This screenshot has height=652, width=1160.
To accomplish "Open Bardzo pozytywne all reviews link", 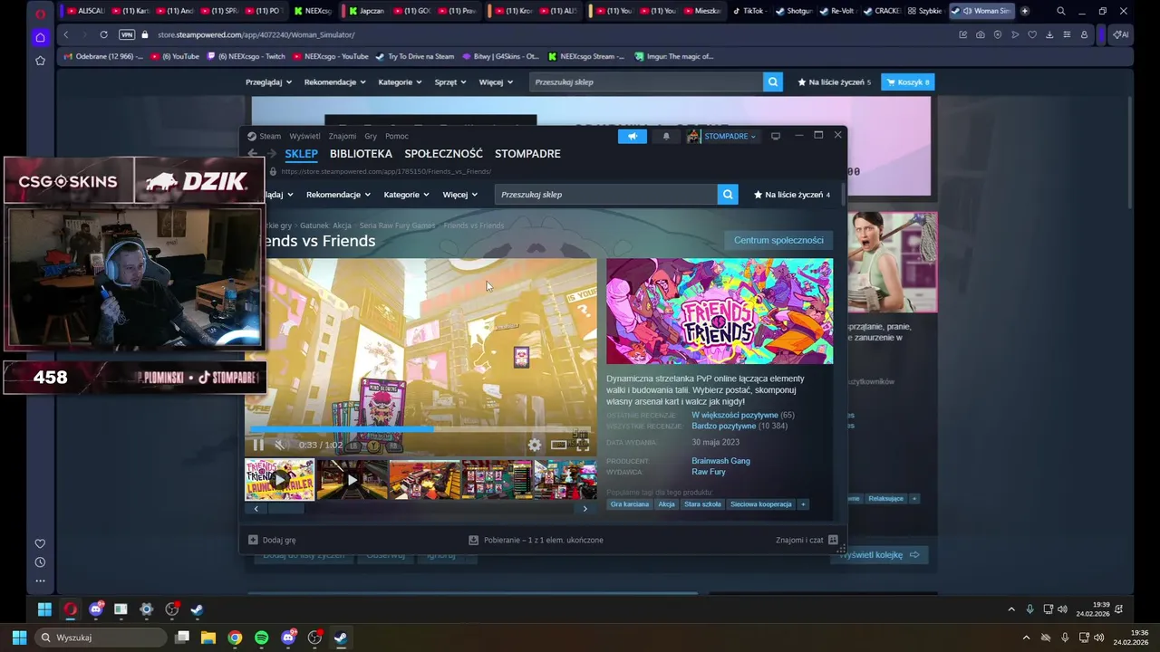I will (x=723, y=426).
